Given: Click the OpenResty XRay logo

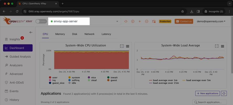Looking at the screenshot, I should 18,21.
